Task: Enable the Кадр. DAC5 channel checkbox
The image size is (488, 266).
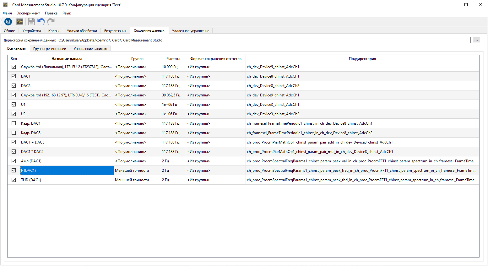Action: click(14, 133)
